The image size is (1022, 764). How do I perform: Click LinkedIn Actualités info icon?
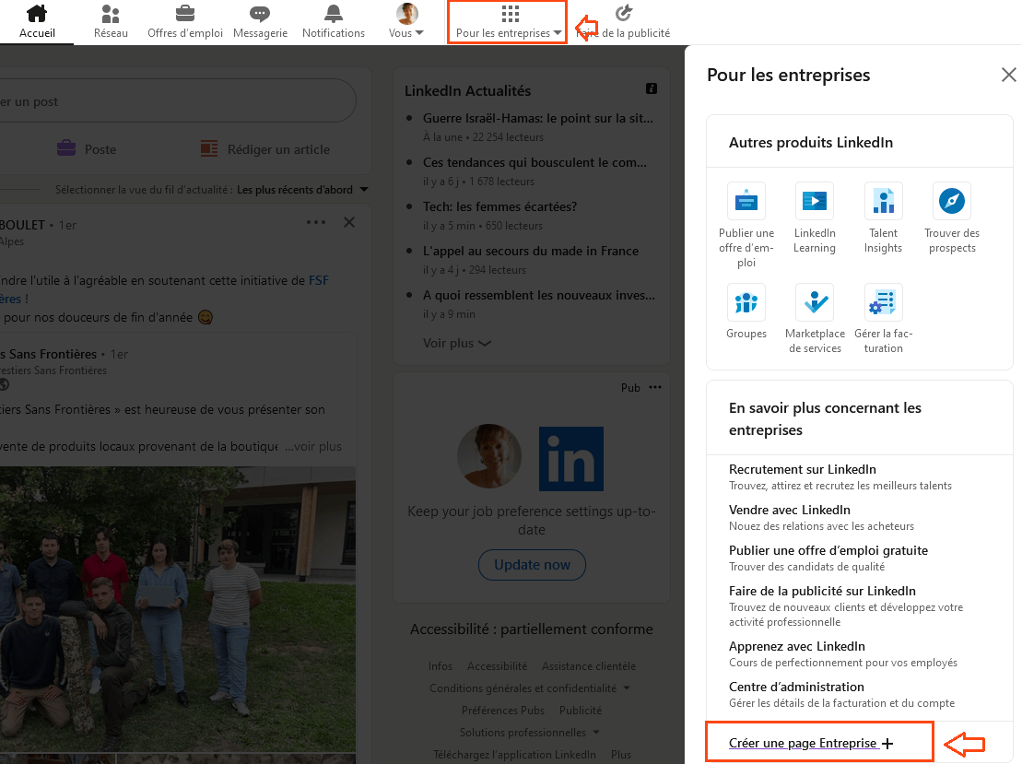point(652,88)
